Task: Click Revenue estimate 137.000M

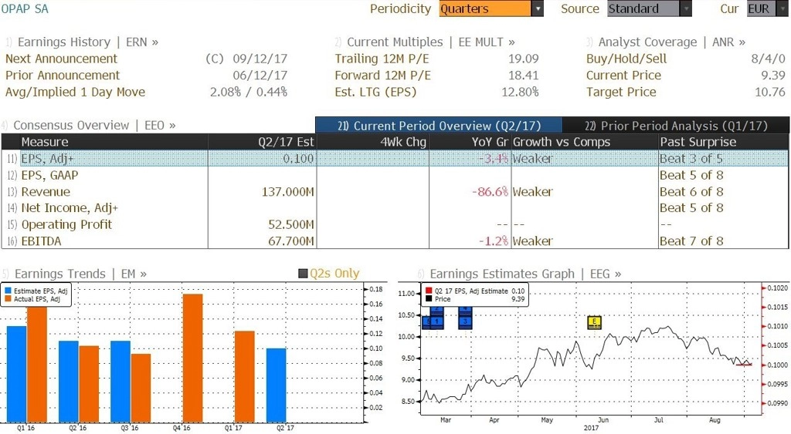Action: pos(287,192)
